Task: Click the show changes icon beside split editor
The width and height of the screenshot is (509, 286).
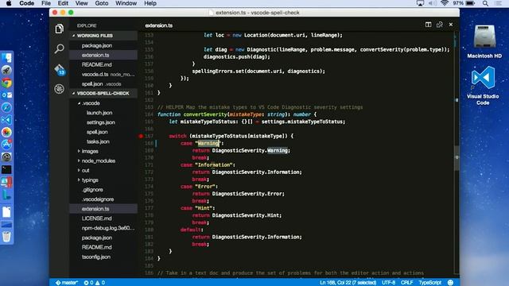Action: click(x=440, y=25)
